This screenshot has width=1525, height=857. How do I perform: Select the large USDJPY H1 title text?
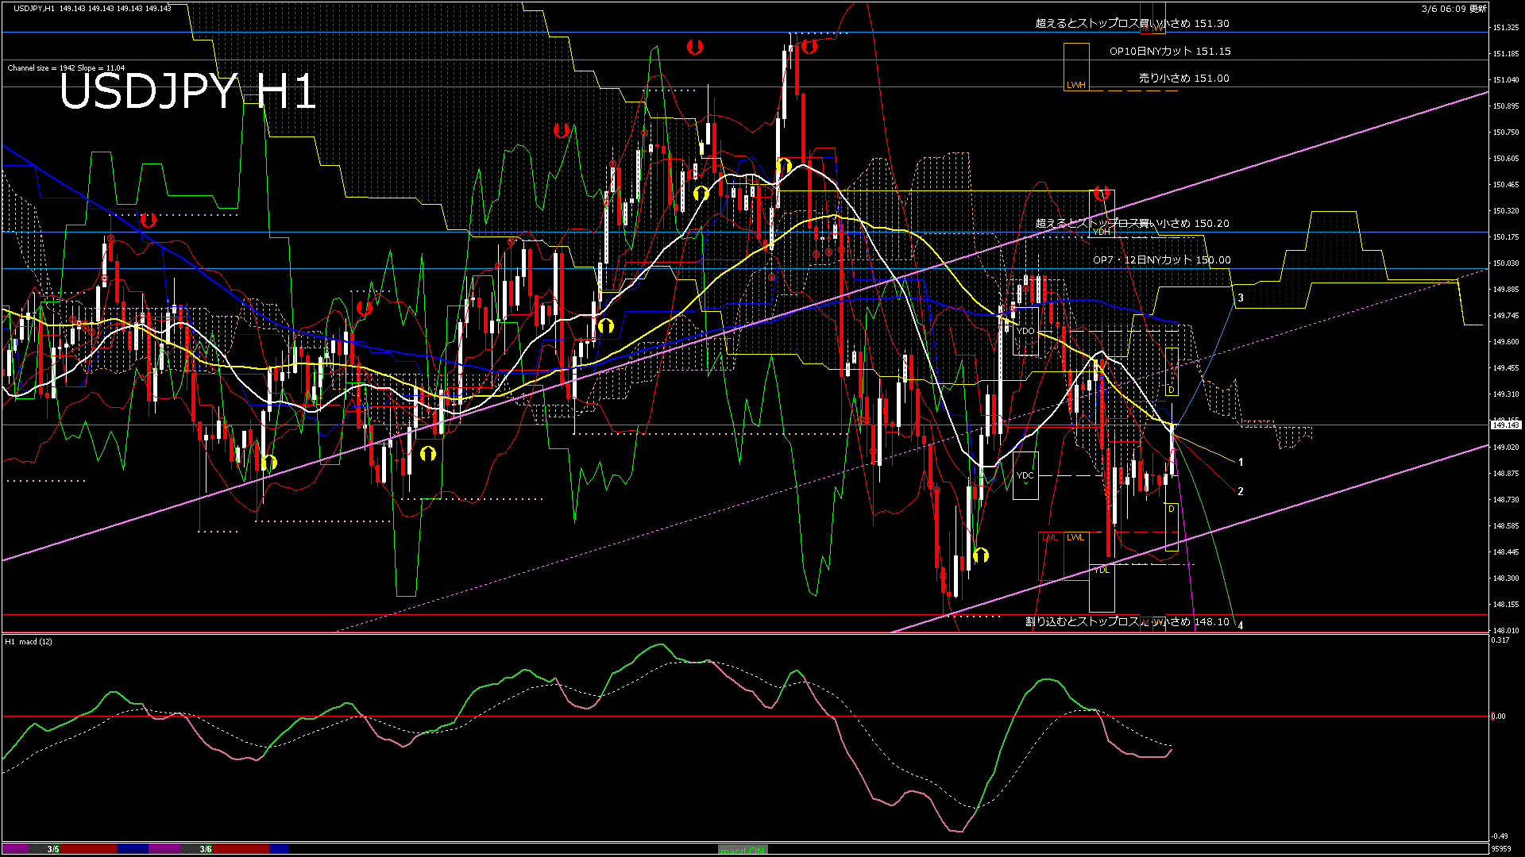[188, 91]
